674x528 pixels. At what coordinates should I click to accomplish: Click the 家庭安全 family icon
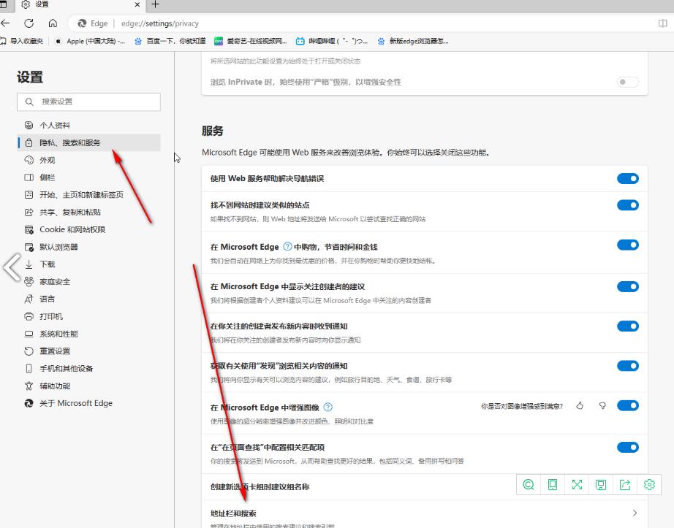[29, 282]
